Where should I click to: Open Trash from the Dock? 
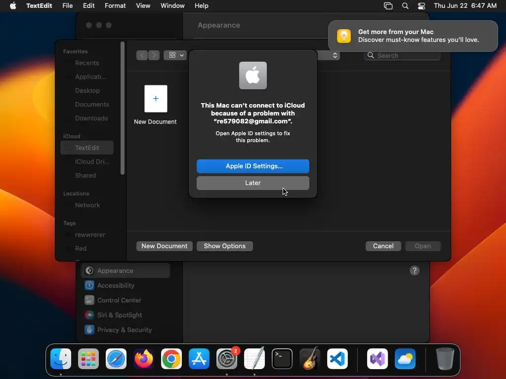[445, 358]
